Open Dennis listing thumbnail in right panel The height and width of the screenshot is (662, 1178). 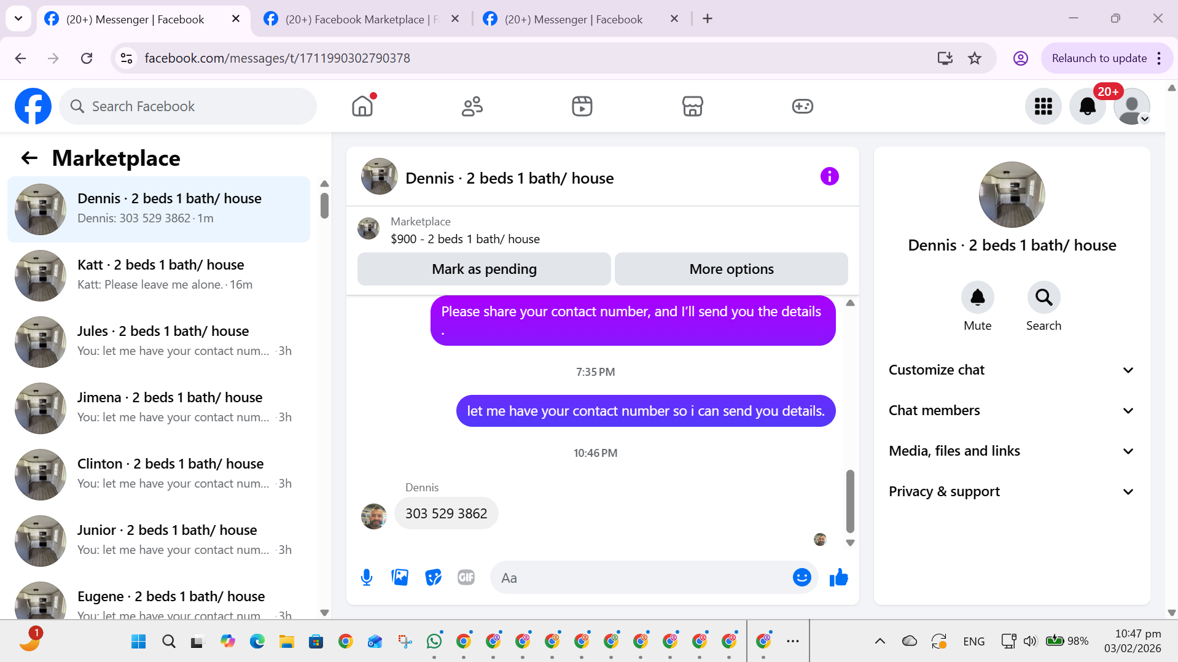click(1012, 195)
